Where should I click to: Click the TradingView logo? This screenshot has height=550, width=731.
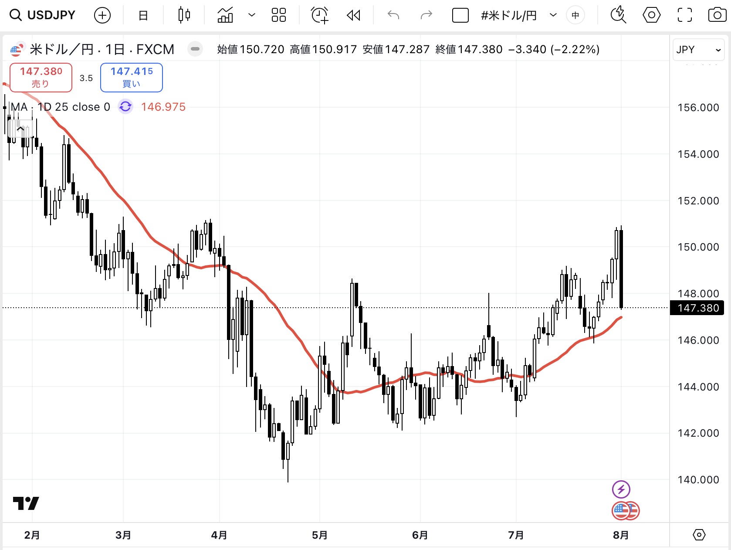tap(26, 503)
